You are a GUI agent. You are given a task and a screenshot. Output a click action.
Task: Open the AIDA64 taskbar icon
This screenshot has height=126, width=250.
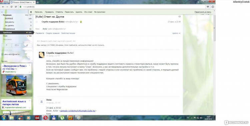pos(37,118)
